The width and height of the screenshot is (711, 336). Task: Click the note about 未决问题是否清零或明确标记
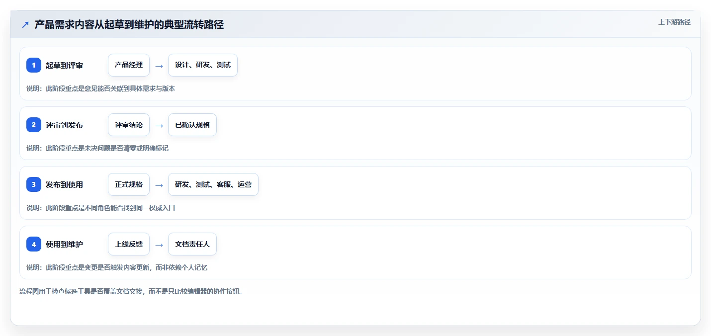(97, 148)
